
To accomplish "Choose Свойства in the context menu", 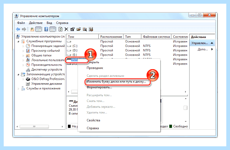I will click(x=93, y=120).
